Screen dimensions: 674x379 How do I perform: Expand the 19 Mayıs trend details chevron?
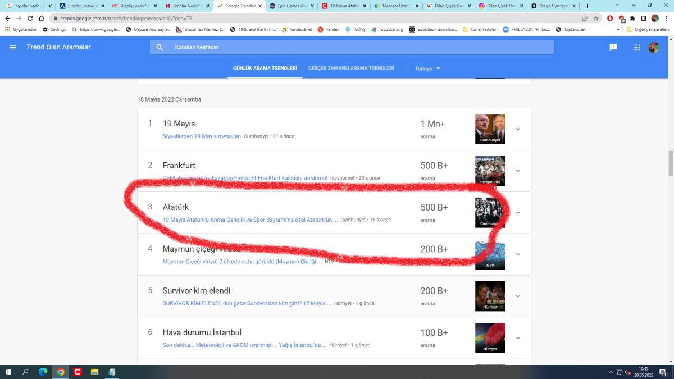pyautogui.click(x=518, y=129)
